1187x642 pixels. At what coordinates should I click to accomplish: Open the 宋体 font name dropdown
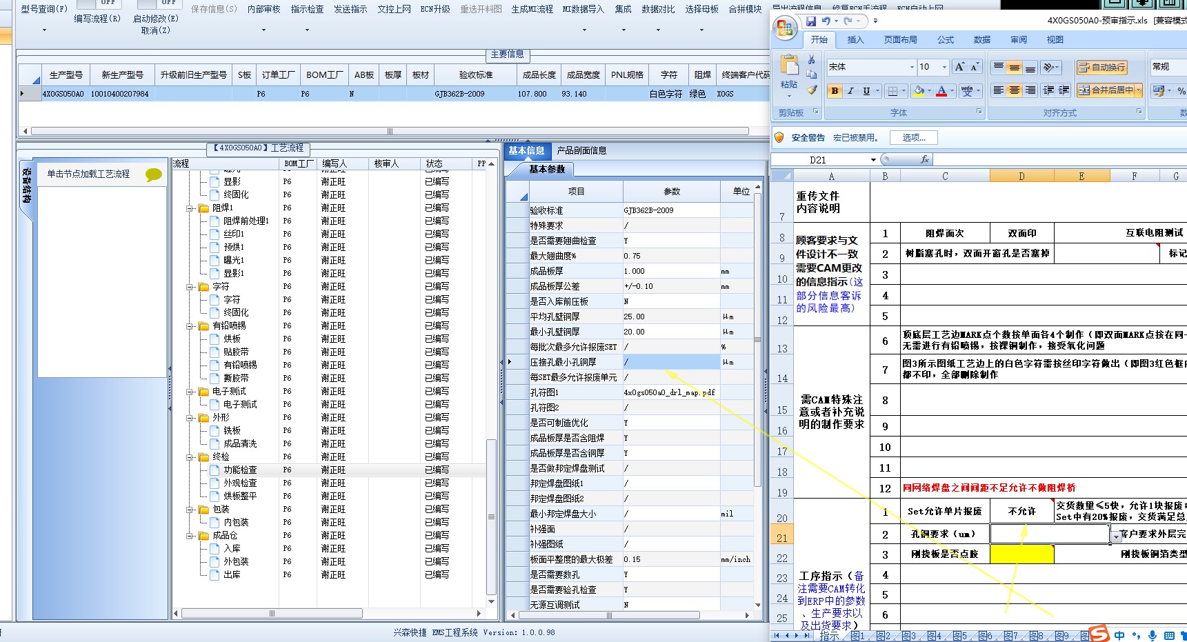[912, 67]
